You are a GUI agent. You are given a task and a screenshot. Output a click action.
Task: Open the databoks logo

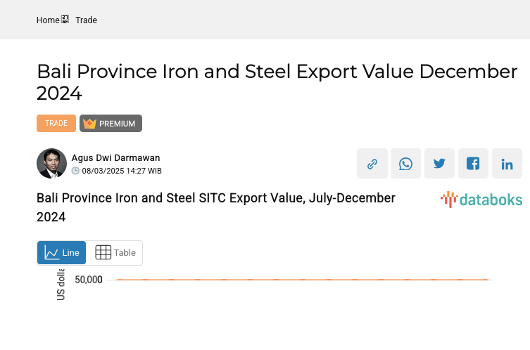click(x=481, y=200)
